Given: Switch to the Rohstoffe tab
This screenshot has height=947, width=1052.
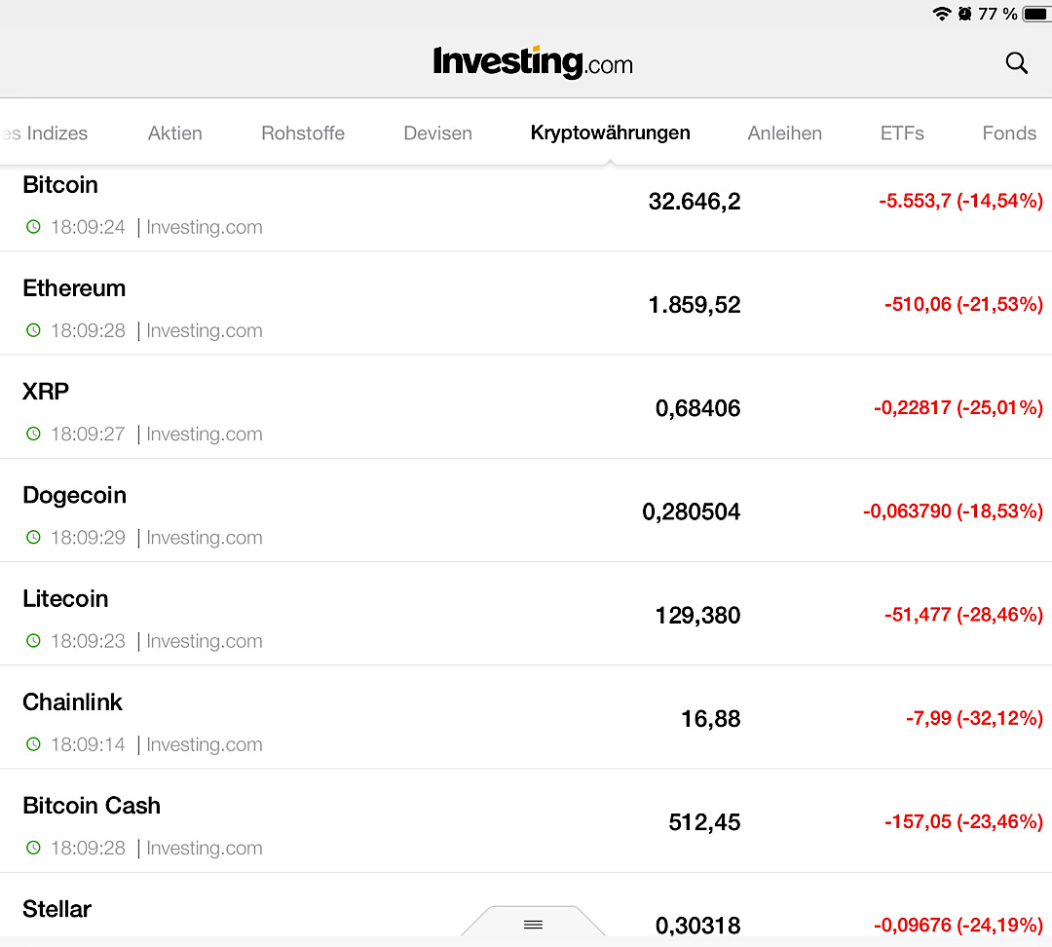Looking at the screenshot, I should [303, 133].
